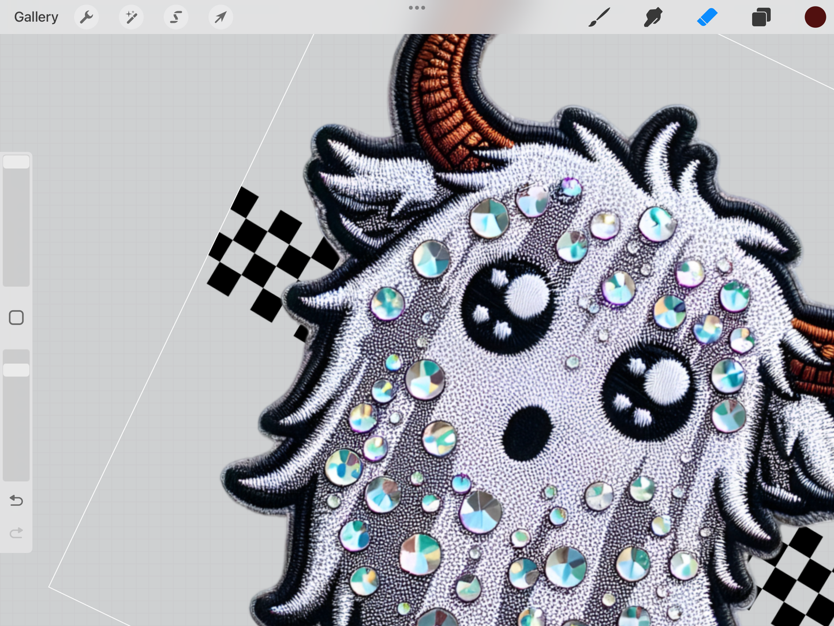Image resolution: width=834 pixels, height=626 pixels.
Task: Open the Adjustments magic wand menu
Action: click(x=131, y=17)
